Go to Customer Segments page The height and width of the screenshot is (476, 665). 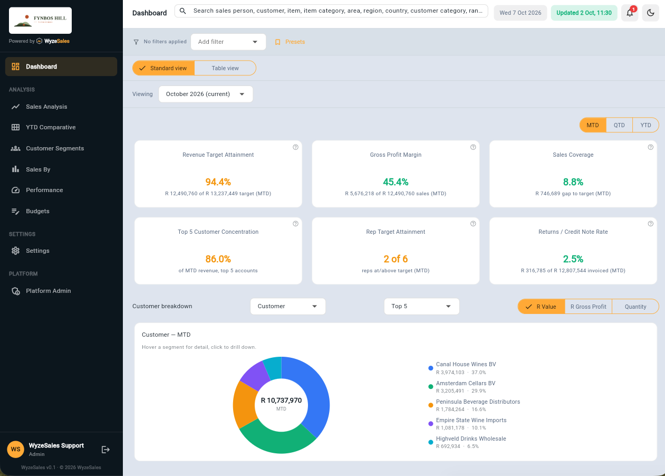click(61, 148)
